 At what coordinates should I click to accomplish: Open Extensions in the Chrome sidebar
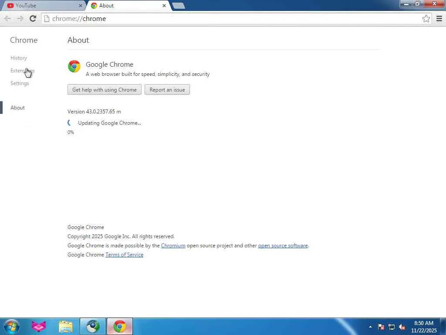[23, 70]
